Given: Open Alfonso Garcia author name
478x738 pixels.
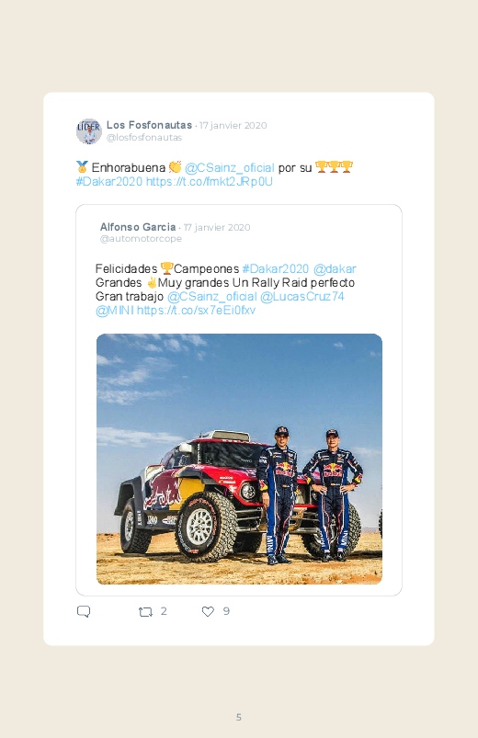Looking at the screenshot, I should pos(138,227).
